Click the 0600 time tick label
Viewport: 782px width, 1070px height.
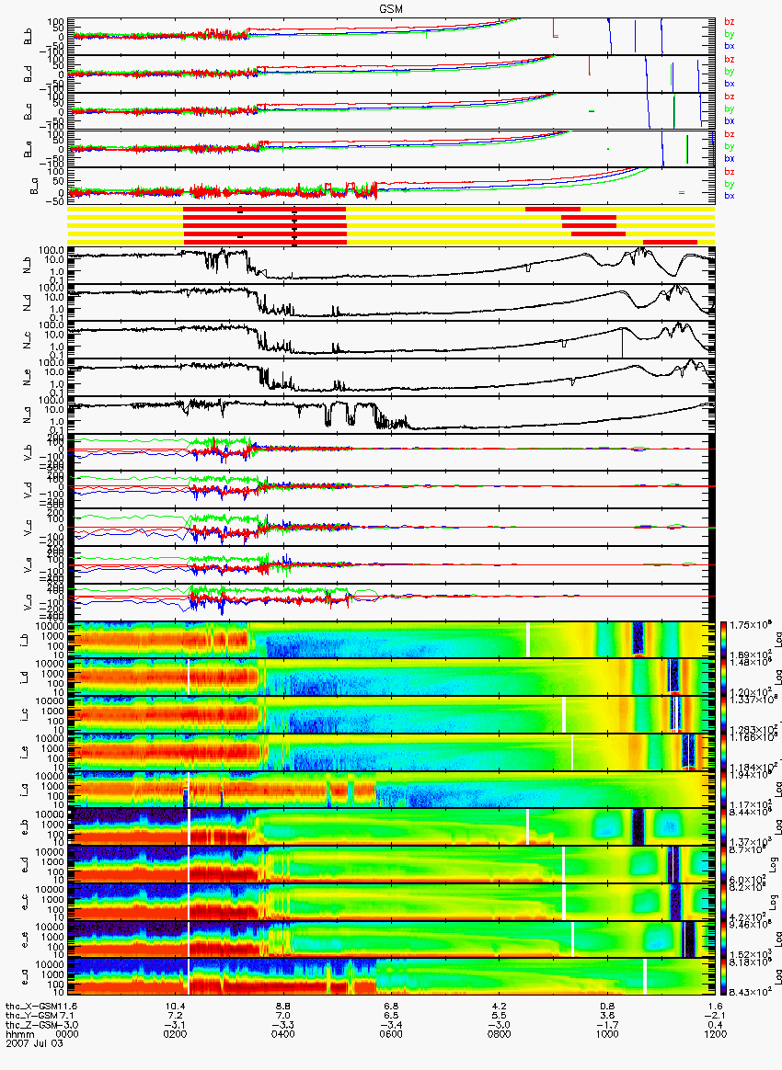391,1034
